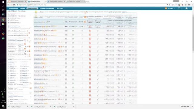Blacklist the "Автомобильный портал Санкт-Петер" site
The height and width of the screenshot is (109, 194).
pos(90,51)
